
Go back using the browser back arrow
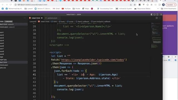[x=3, y=5]
